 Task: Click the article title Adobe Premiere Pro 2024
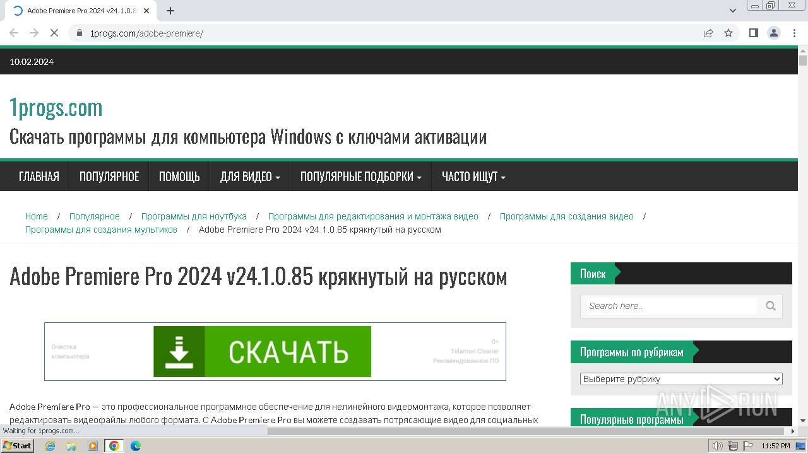pyautogui.click(x=258, y=276)
